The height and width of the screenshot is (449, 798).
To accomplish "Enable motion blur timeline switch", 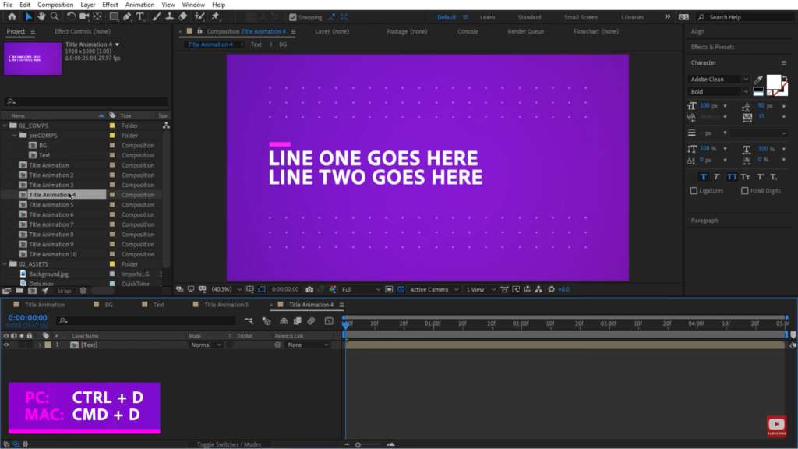I will click(x=311, y=320).
